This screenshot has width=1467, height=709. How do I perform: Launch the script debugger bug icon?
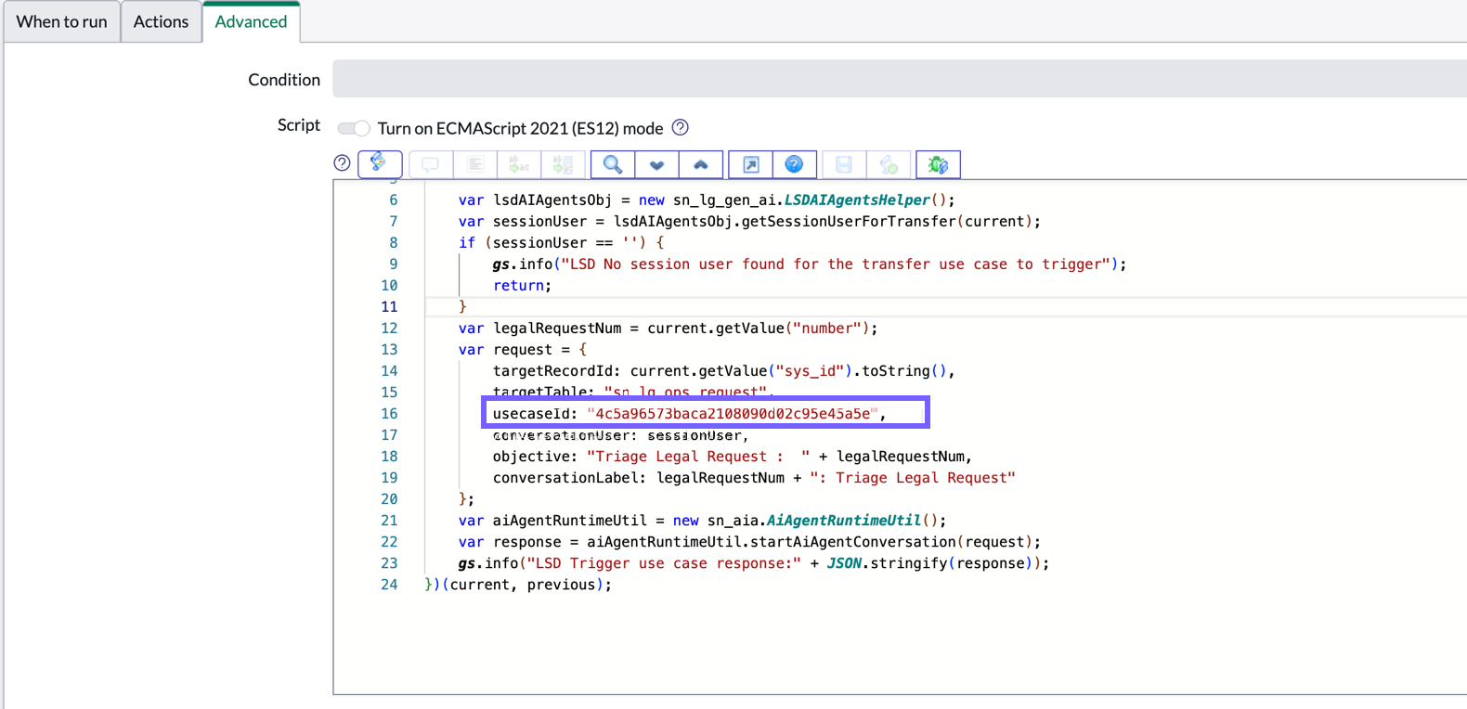pos(938,164)
